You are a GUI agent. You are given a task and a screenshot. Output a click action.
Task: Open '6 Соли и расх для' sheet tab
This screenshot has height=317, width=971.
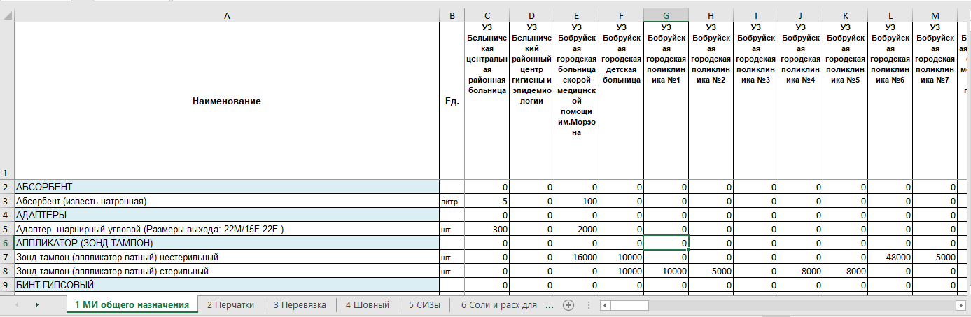pos(498,305)
